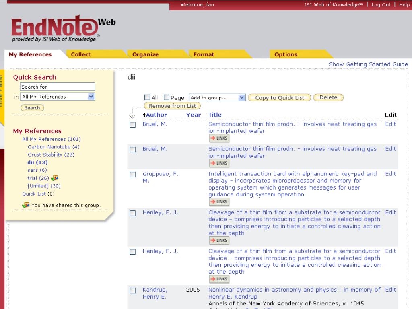Select second Bruel, M. reference checkbox
This screenshot has height=309, width=412.
[133, 150]
